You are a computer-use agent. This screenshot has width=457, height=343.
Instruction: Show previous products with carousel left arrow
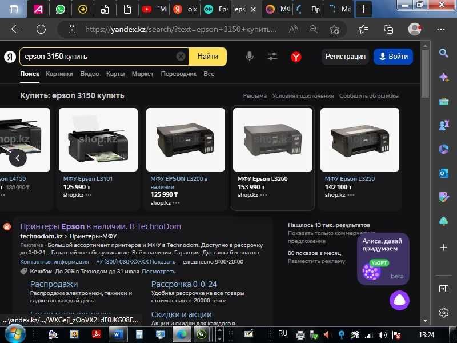[18, 158]
